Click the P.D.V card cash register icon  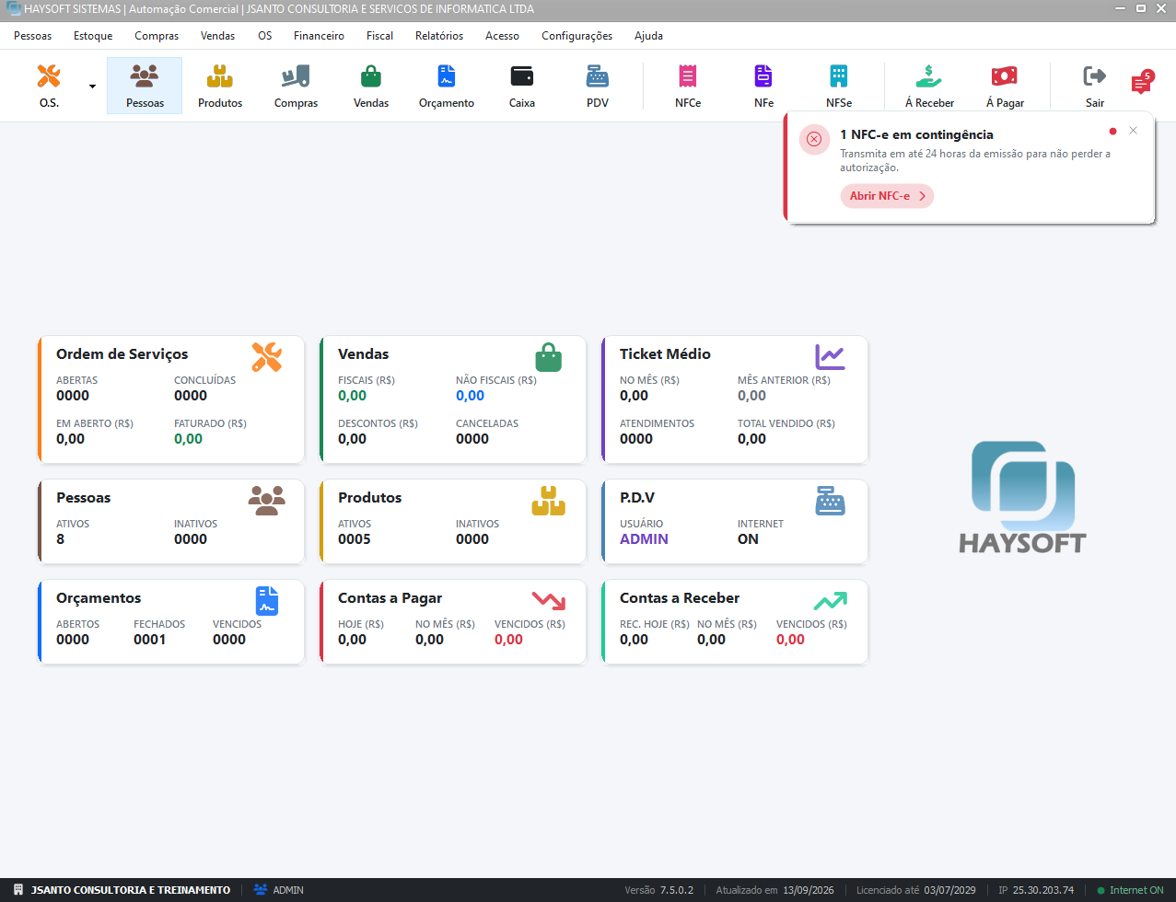(x=830, y=501)
